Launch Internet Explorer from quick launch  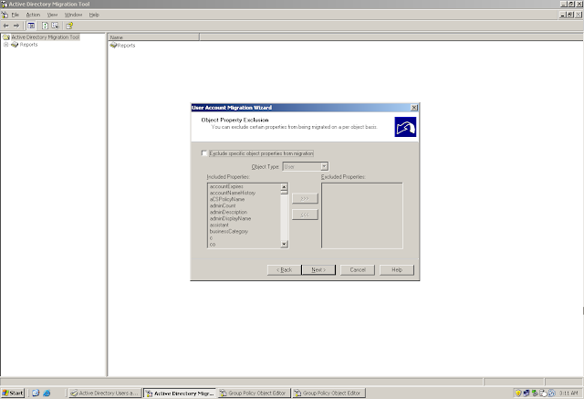tap(47, 393)
